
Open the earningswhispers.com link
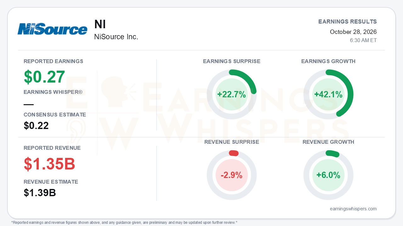(x=353, y=209)
